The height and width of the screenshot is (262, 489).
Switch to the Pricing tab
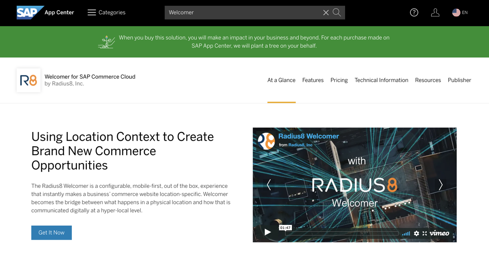tap(339, 80)
